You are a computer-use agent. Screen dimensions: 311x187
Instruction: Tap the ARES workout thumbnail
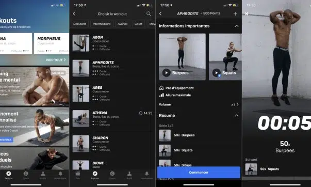81,93
